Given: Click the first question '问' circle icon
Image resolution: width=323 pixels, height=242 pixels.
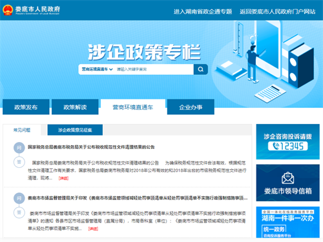Looking at the screenshot, I should (19, 148).
